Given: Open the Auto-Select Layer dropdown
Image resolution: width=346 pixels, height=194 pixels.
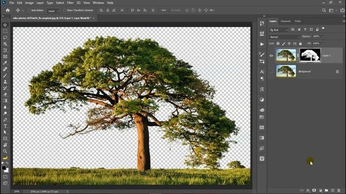Looking at the screenshot, I should pos(53,11).
